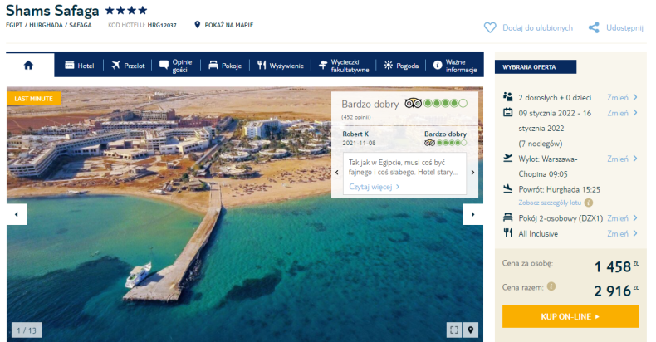Click the map pin icon near Pokaż na mapie

[x=198, y=25]
